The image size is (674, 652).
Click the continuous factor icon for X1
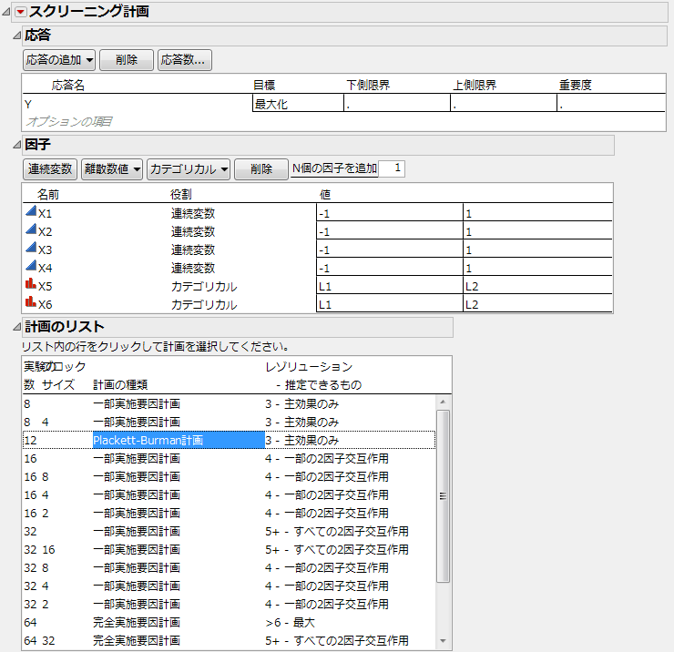(30, 212)
